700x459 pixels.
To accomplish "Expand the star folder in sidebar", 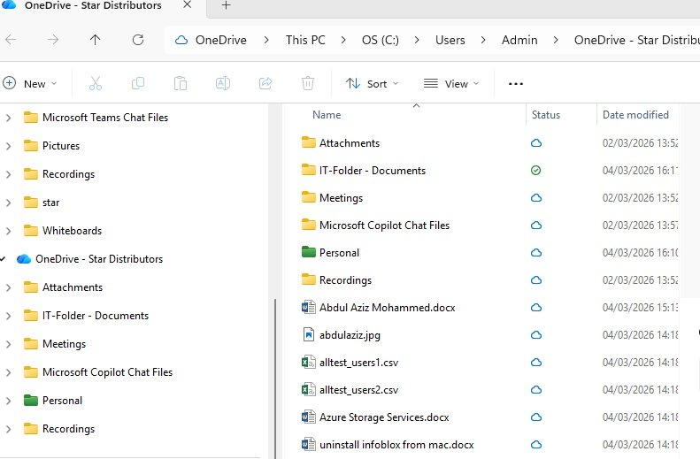I will tap(8, 203).
